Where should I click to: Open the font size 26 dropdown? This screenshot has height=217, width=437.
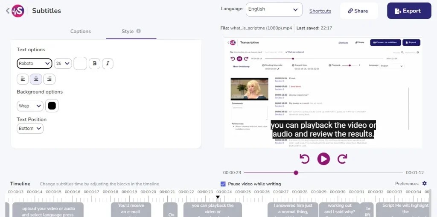pyautogui.click(x=63, y=64)
